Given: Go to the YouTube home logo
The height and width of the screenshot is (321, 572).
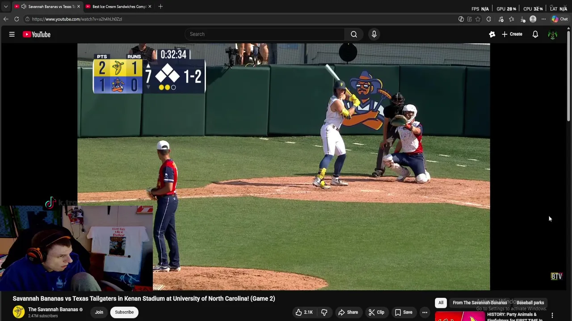Looking at the screenshot, I should [x=37, y=34].
